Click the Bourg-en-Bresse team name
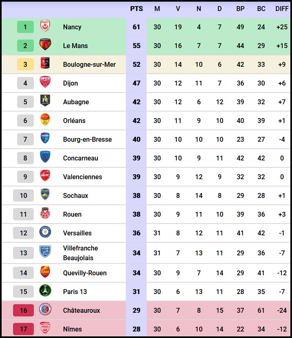292x338 pixels. click(87, 139)
